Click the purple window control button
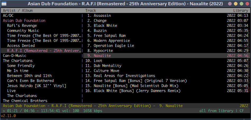This screenshot has height=120, width=251. click(x=230, y=4)
